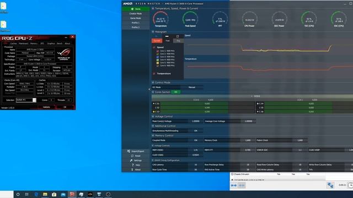Switch to Game Mode in the sidebar

tap(136, 18)
